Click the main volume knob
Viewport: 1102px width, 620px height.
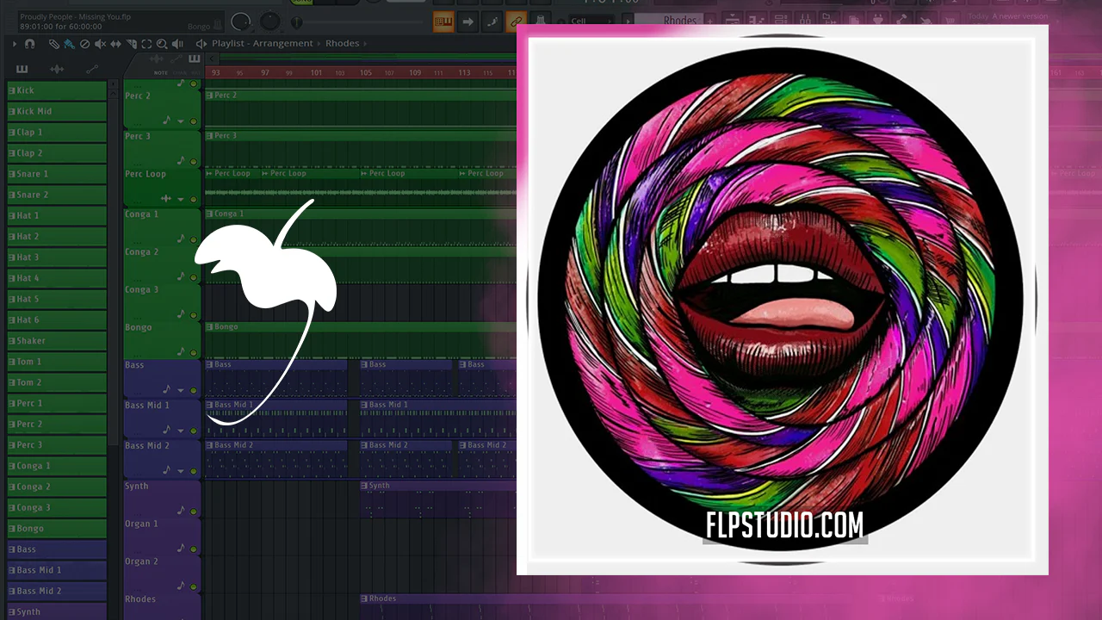pos(241,22)
